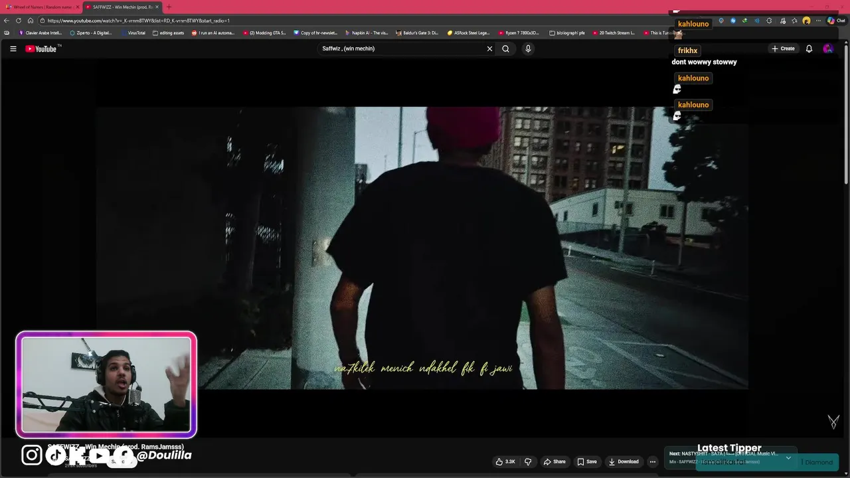Viewport: 850px width, 478px height.
Task: Reload the page with refresh icon
Action: click(19, 21)
